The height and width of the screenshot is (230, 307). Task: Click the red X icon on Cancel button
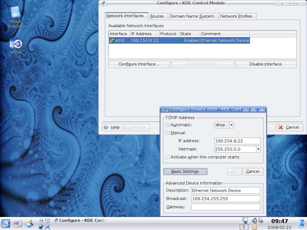coord(281,127)
